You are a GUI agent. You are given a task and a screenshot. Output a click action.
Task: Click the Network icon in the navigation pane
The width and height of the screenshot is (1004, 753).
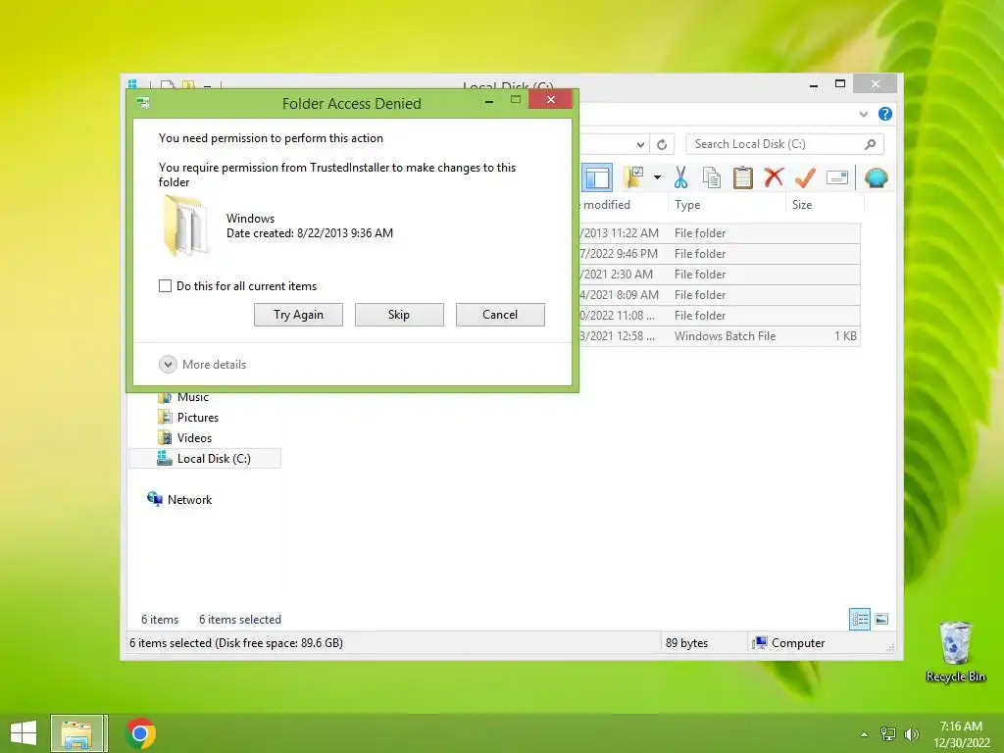(x=155, y=499)
